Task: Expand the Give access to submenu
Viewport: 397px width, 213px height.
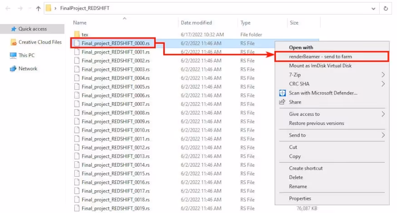Action: coord(332,114)
